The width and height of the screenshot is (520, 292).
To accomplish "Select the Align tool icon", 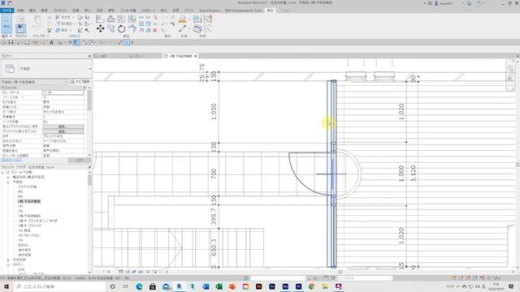I will (x=100, y=19).
